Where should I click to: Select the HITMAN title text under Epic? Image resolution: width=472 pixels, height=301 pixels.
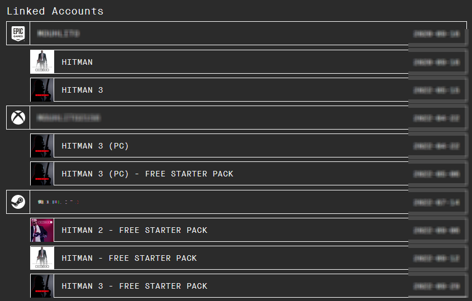coord(77,62)
